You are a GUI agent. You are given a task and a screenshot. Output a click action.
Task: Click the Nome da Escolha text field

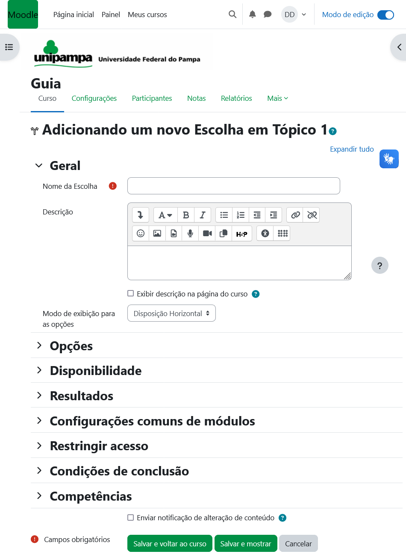tap(233, 186)
